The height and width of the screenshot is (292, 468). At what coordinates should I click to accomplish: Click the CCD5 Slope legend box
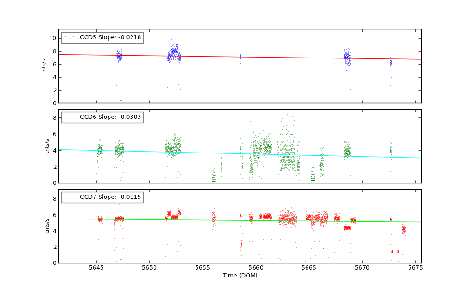(102, 37)
